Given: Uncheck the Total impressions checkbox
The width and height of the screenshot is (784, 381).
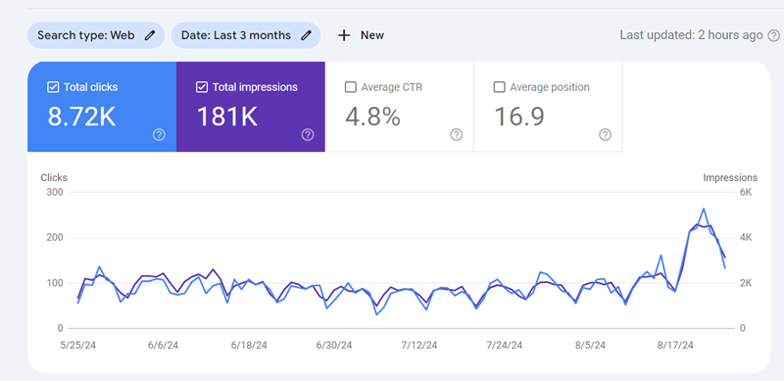Looking at the screenshot, I should pyautogui.click(x=202, y=87).
